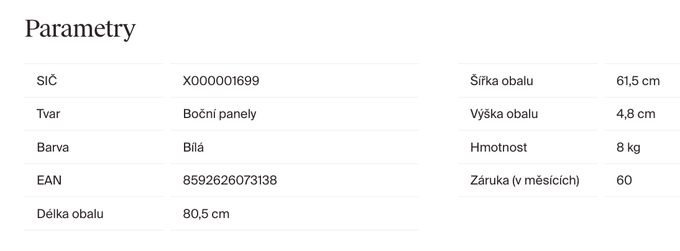
Task: Click the word 'Záruka' in warranty label
Action: (x=489, y=181)
